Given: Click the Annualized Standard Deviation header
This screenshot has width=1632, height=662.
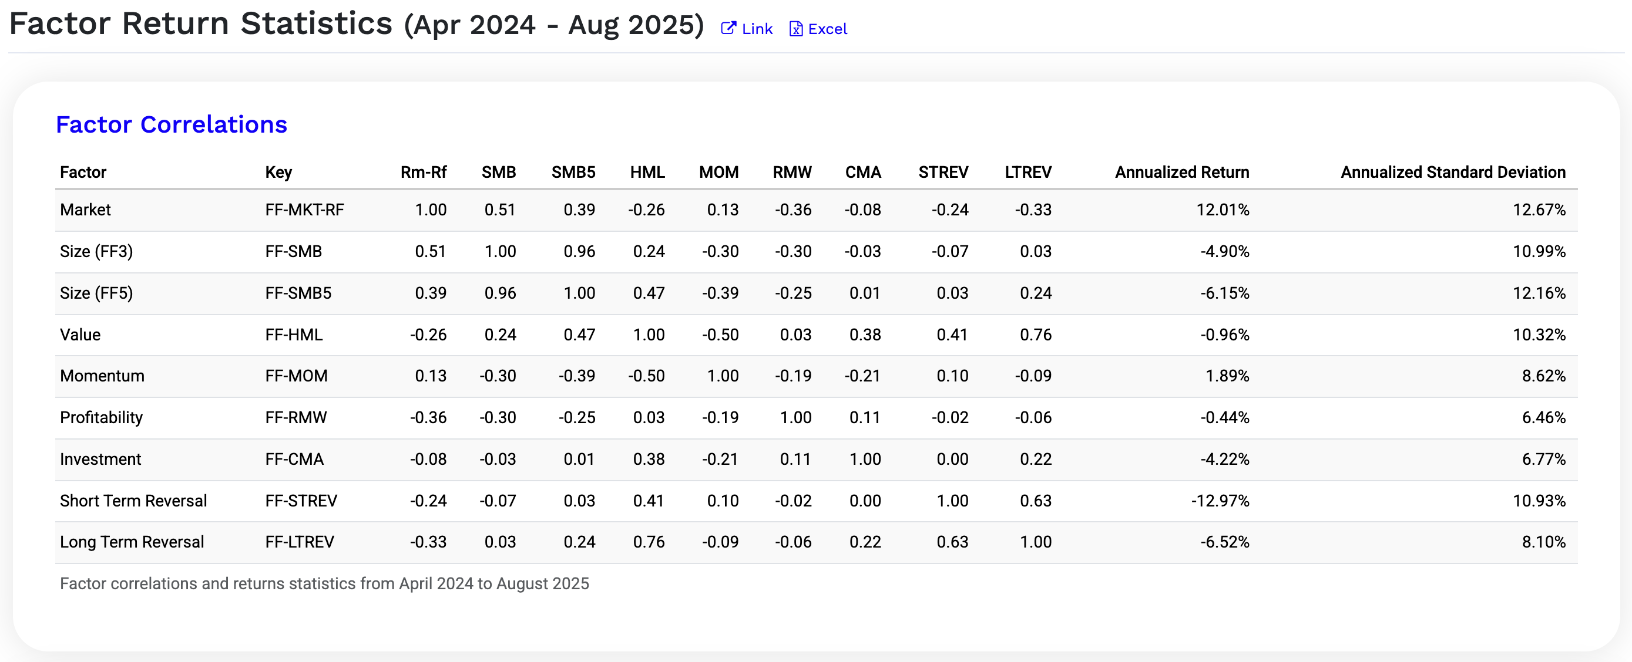Looking at the screenshot, I should [x=1452, y=172].
